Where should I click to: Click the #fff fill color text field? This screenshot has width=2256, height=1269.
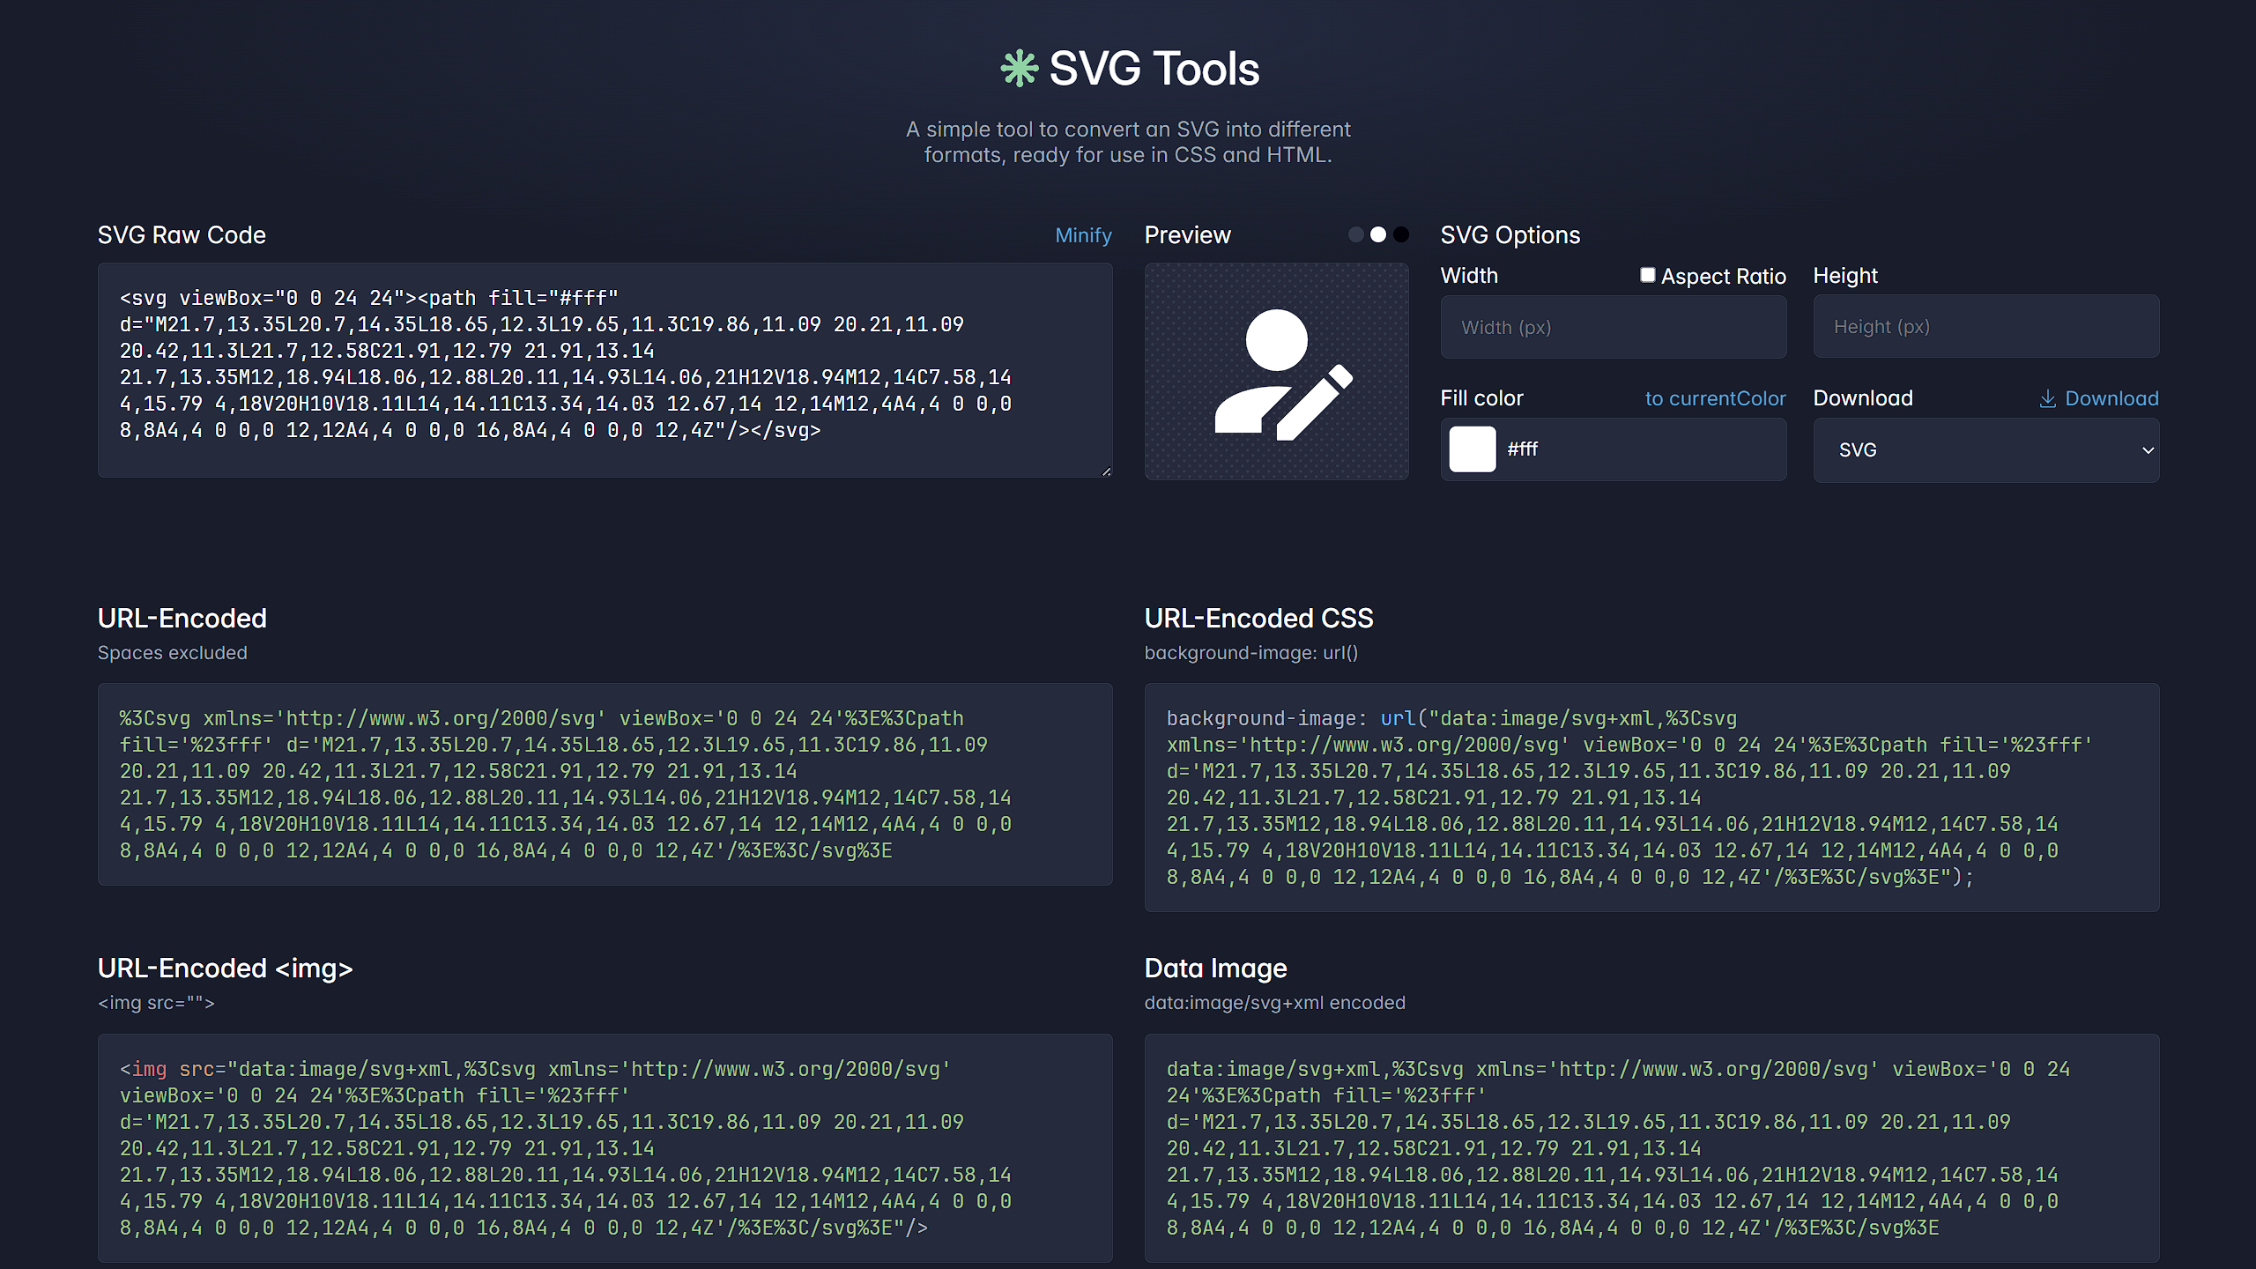(1639, 449)
